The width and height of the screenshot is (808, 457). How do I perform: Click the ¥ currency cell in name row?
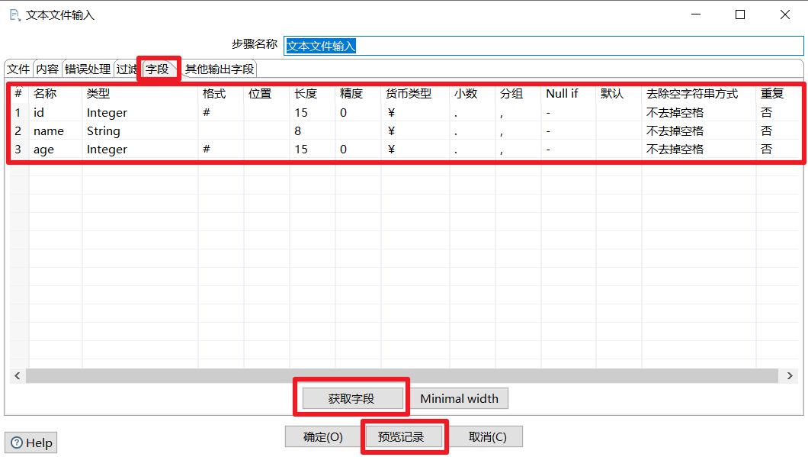[416, 131]
